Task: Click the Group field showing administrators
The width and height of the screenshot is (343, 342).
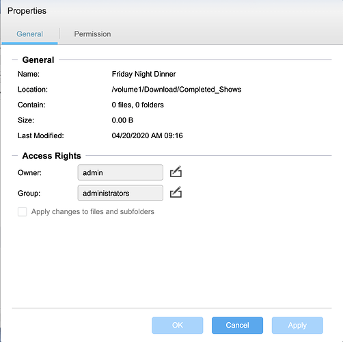Action: [120, 193]
